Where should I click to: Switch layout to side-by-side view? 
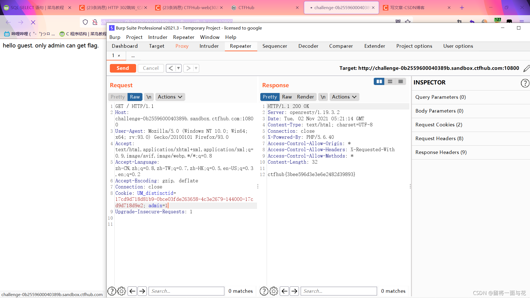(x=379, y=81)
